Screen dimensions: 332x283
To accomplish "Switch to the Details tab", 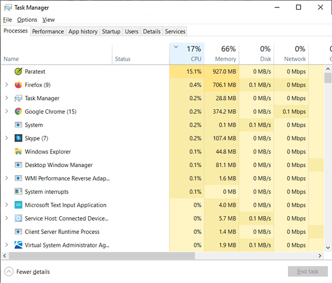I will [152, 31].
